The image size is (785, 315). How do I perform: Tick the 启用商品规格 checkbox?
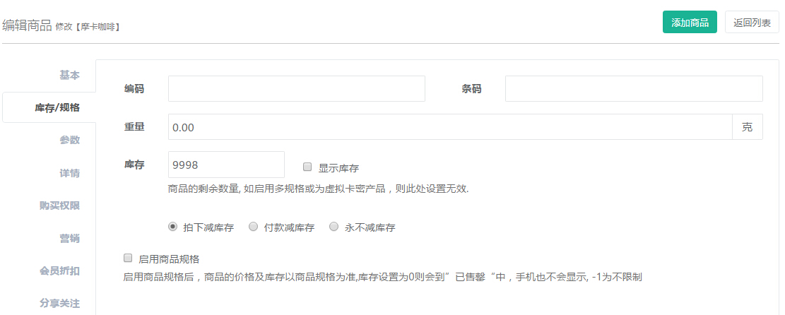(128, 258)
